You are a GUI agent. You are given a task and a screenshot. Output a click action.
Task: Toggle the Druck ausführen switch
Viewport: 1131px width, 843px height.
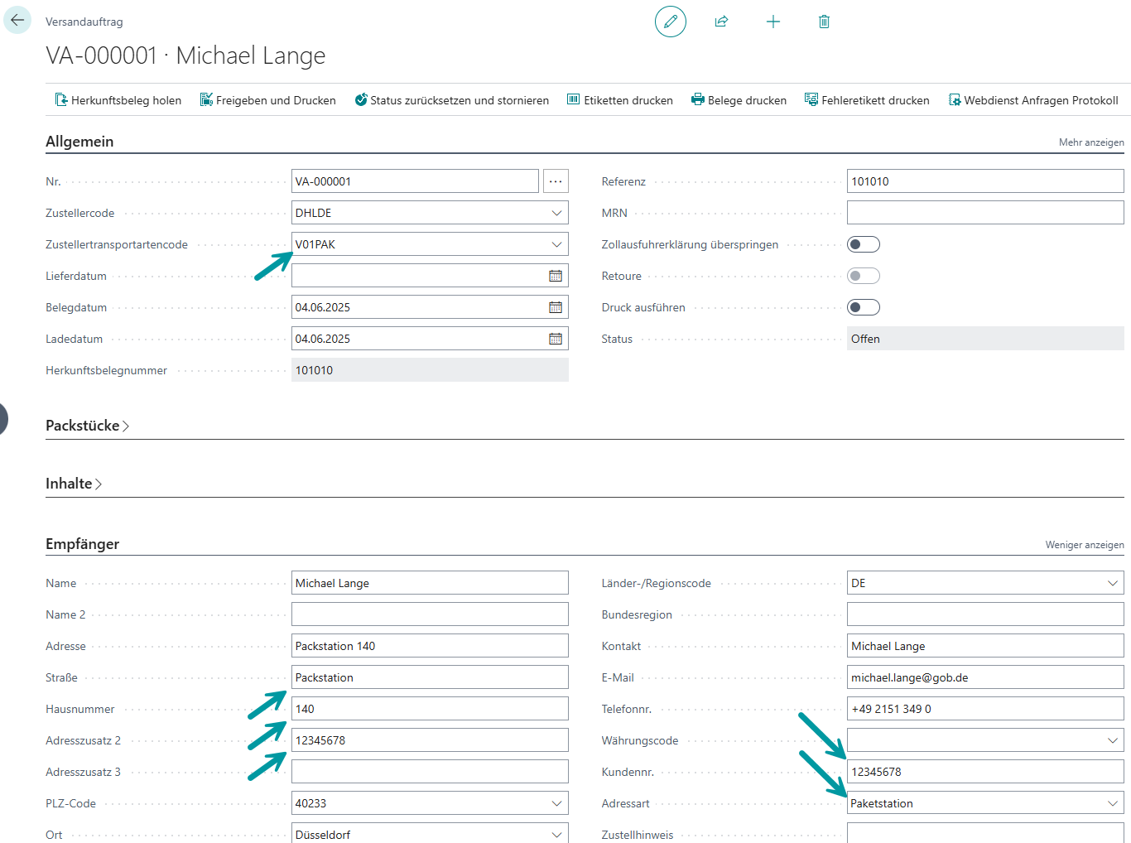tap(863, 307)
